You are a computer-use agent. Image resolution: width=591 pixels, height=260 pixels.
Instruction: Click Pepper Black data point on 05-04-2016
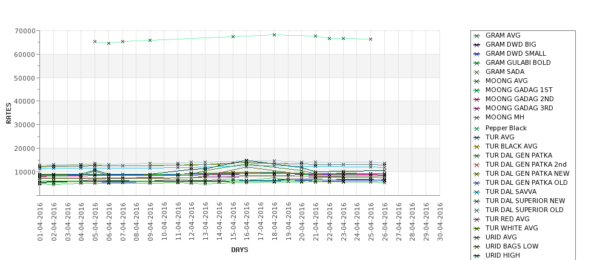coord(95,41)
